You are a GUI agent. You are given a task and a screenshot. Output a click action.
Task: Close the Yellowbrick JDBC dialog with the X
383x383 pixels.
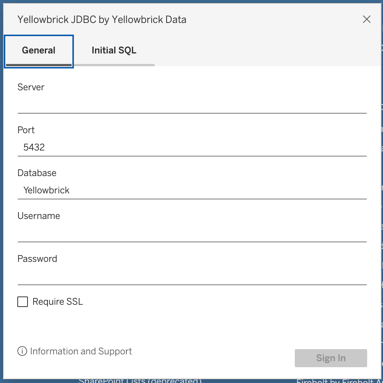point(366,19)
